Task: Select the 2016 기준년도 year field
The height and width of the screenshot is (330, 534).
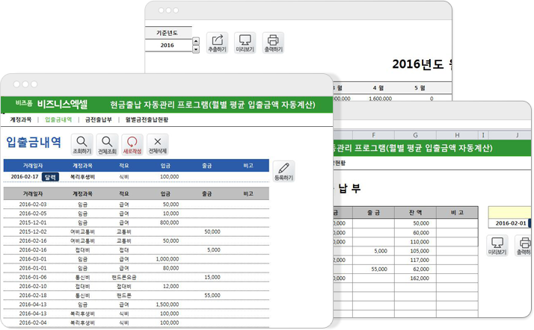Action: coord(168,46)
